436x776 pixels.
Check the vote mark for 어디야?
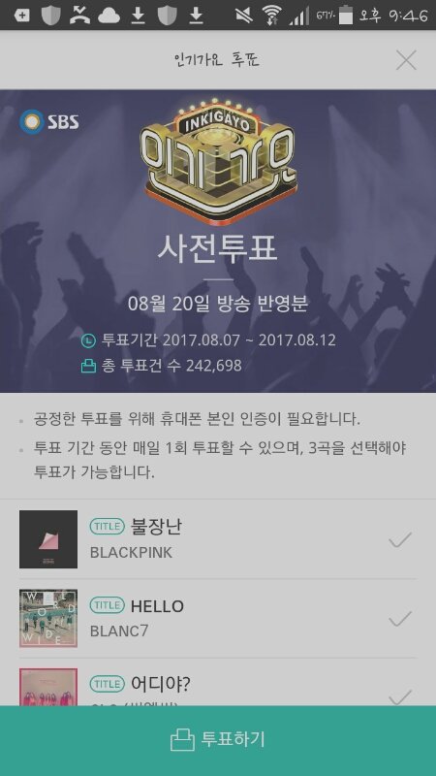[400, 697]
